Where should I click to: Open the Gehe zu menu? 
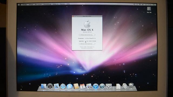55,4
